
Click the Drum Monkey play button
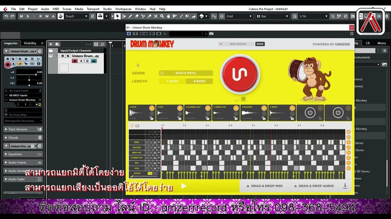(184, 186)
